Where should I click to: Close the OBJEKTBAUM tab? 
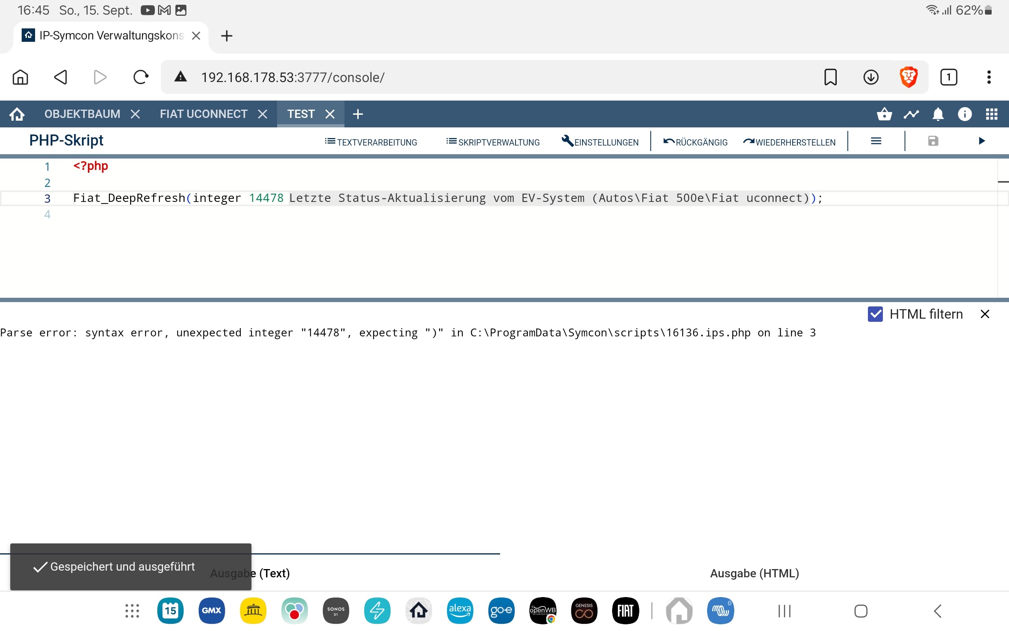[x=135, y=114]
